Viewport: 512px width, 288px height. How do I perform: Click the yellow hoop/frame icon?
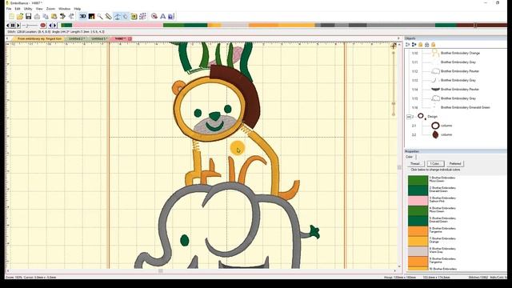point(134,16)
